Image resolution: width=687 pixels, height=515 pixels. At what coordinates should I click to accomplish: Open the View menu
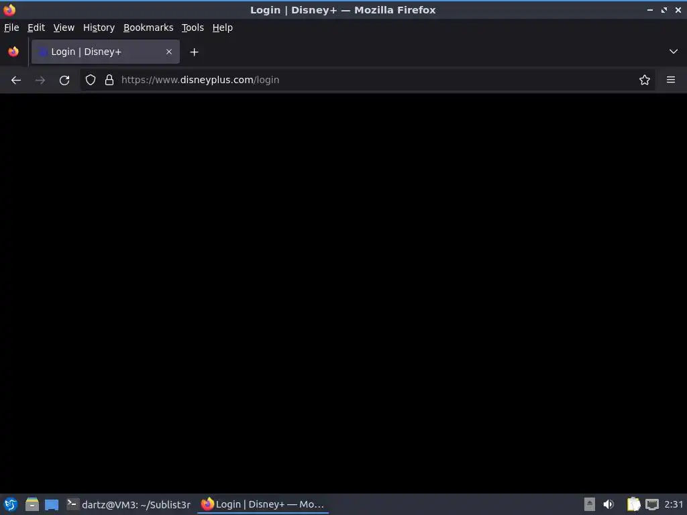(x=64, y=27)
